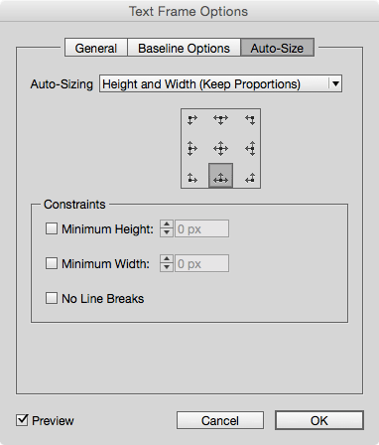Click the Cancel button
The image size is (379, 445).
tap(220, 420)
